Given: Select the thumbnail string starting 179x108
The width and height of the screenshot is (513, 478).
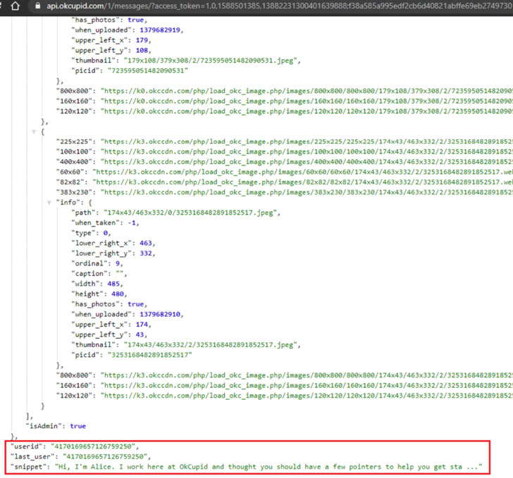Looking at the screenshot, I should tap(211, 61).
